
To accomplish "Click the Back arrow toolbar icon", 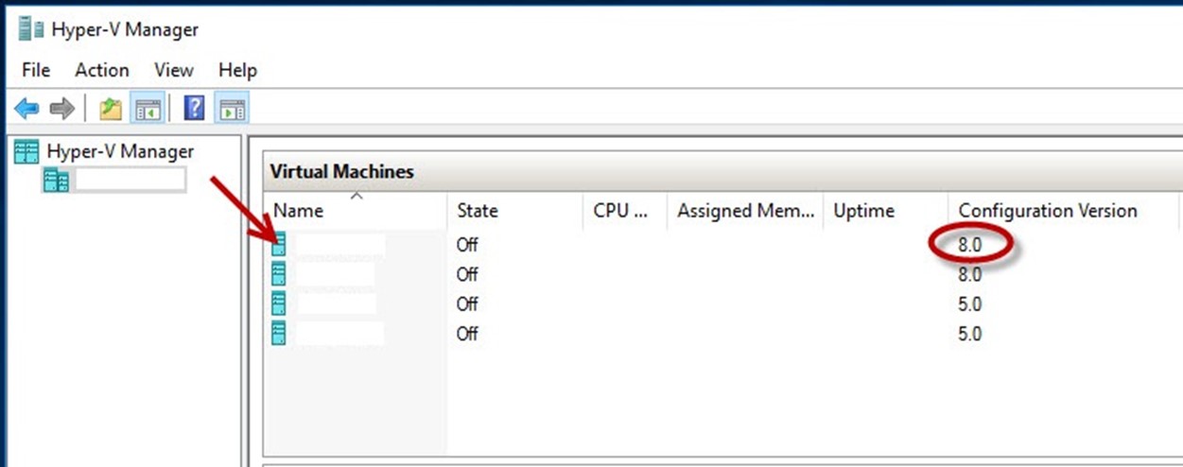I will click(26, 109).
